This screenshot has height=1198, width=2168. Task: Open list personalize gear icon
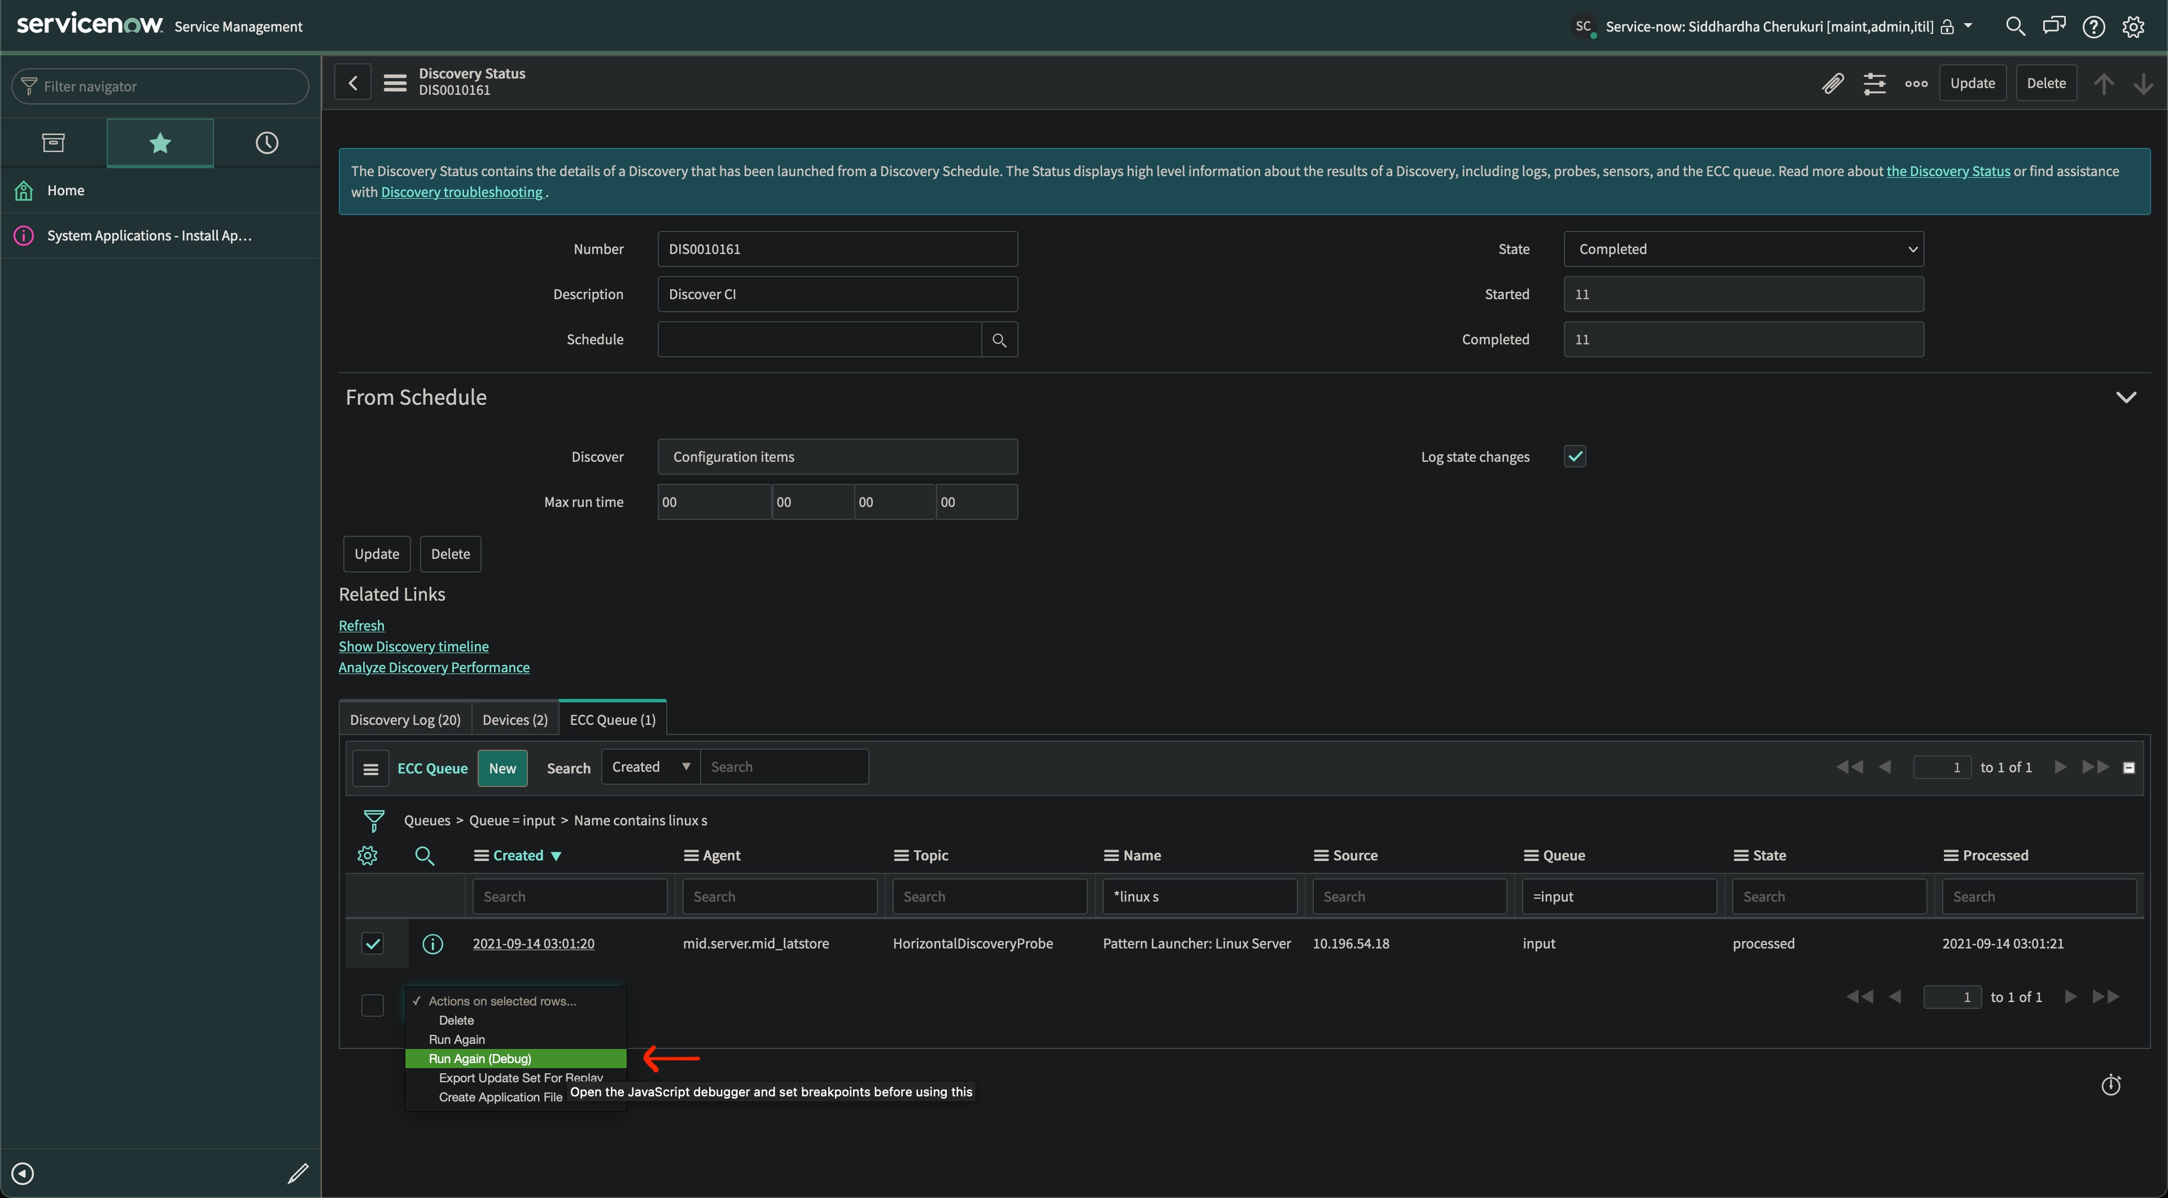(x=367, y=856)
